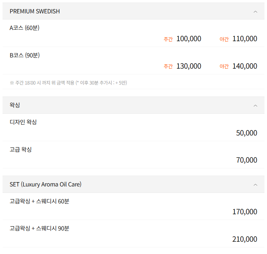Click the 주간 18:00 pricing note text

(68, 83)
